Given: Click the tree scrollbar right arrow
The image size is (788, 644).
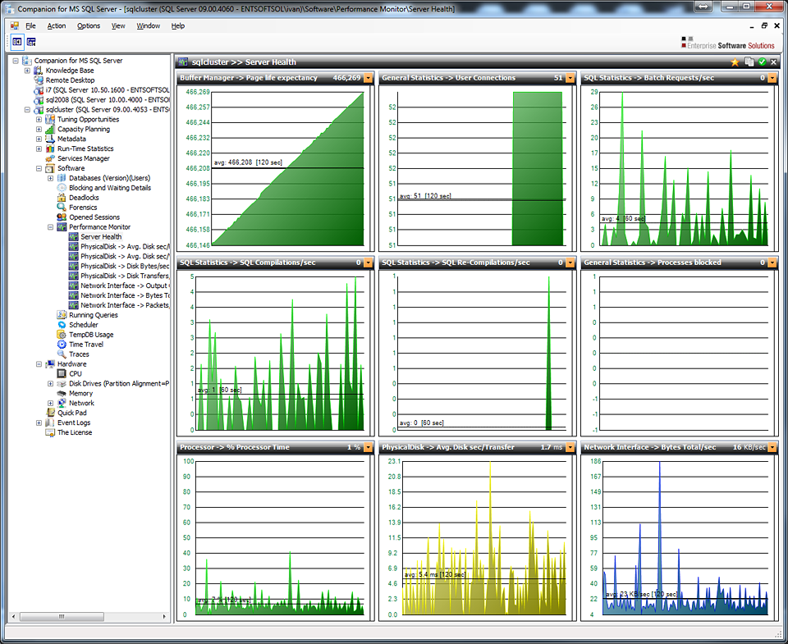Looking at the screenshot, I should click(164, 616).
